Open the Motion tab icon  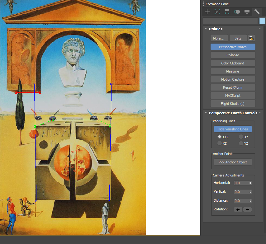pos(237,12)
